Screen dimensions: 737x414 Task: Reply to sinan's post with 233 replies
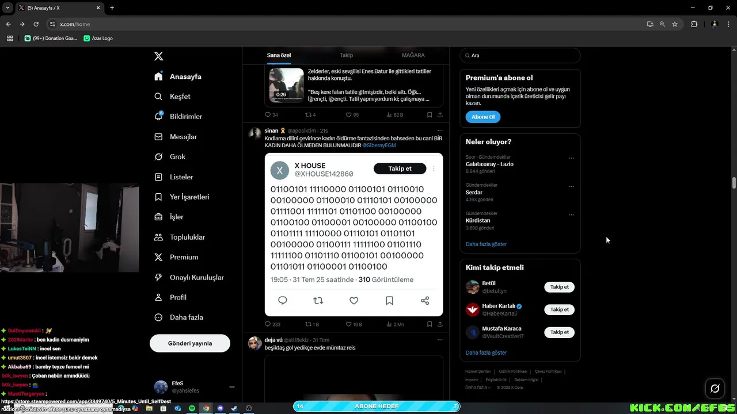(x=272, y=324)
